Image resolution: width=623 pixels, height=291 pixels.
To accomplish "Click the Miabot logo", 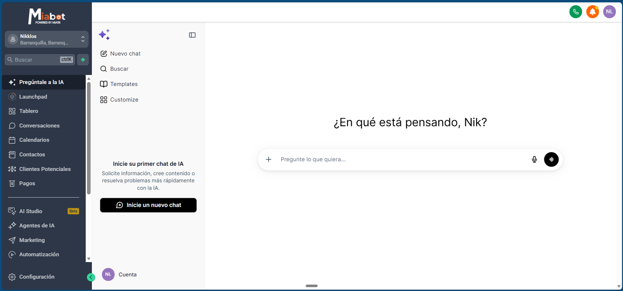I will pyautogui.click(x=47, y=16).
